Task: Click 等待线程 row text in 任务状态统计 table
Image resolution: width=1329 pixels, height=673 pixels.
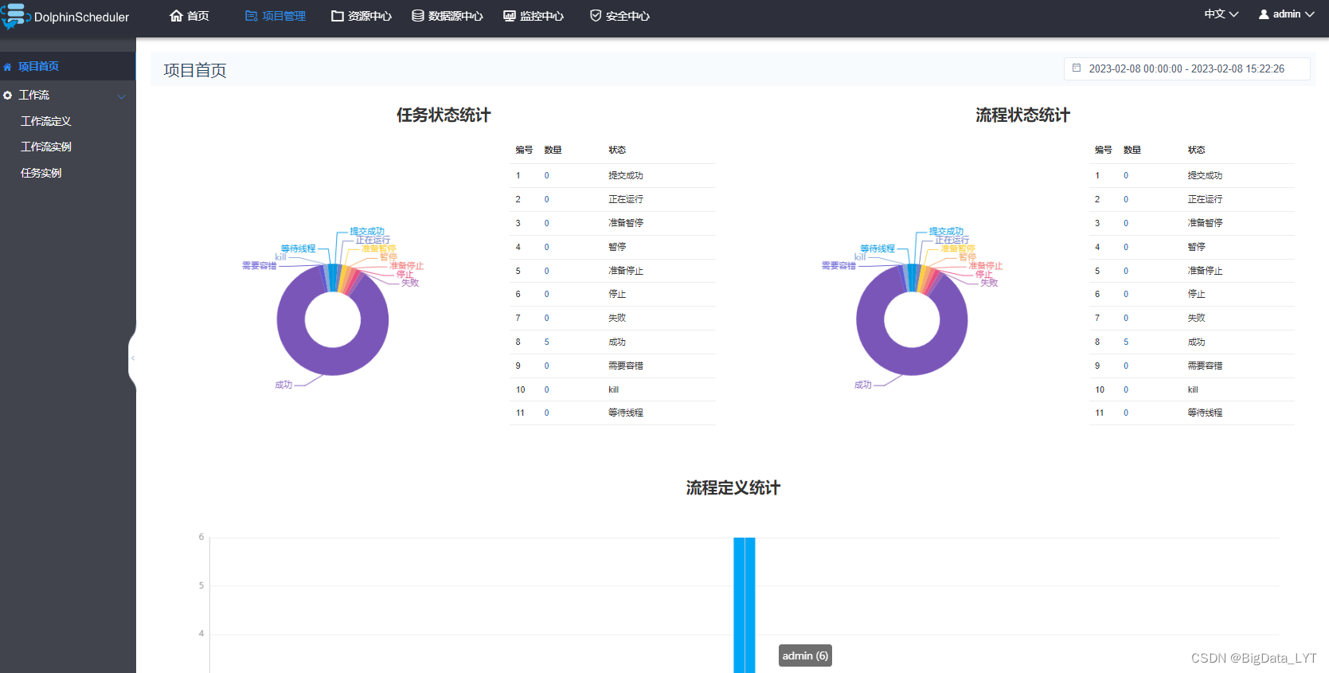Action: tap(626, 413)
